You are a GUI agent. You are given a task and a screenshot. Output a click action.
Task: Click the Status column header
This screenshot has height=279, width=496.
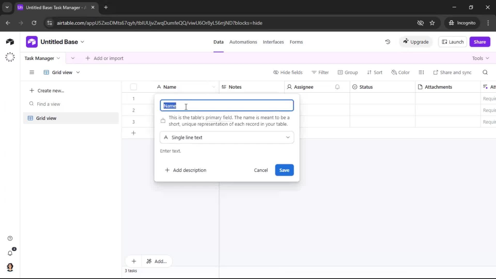click(382, 87)
